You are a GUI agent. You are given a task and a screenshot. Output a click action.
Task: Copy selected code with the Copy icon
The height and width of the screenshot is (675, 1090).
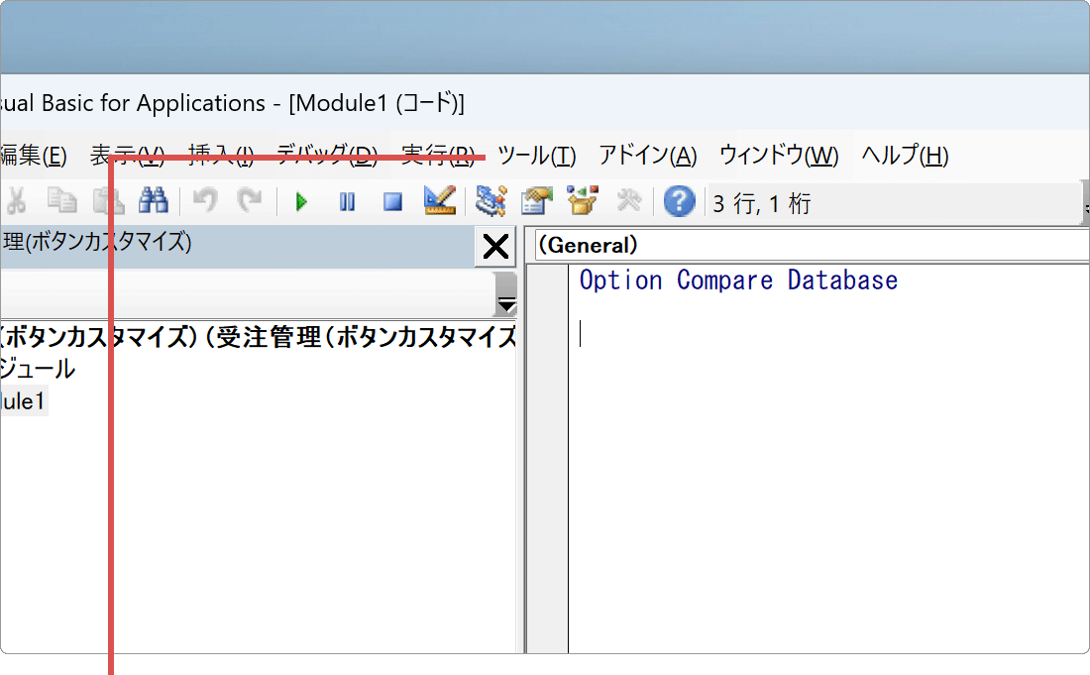click(x=61, y=201)
